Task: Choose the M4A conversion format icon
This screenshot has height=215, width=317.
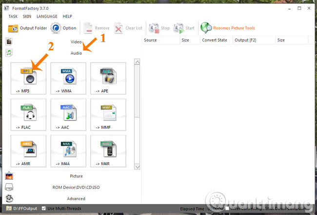Action: coord(68,151)
